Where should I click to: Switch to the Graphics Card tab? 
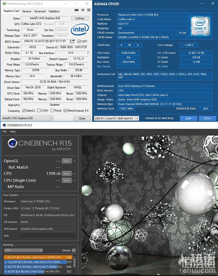click(x=11, y=11)
